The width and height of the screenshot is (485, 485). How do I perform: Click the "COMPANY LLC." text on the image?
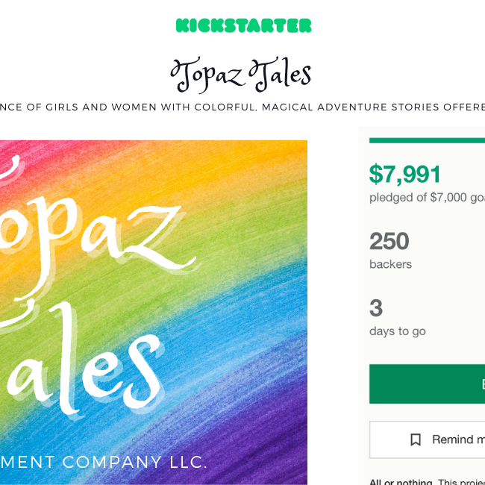(134, 462)
